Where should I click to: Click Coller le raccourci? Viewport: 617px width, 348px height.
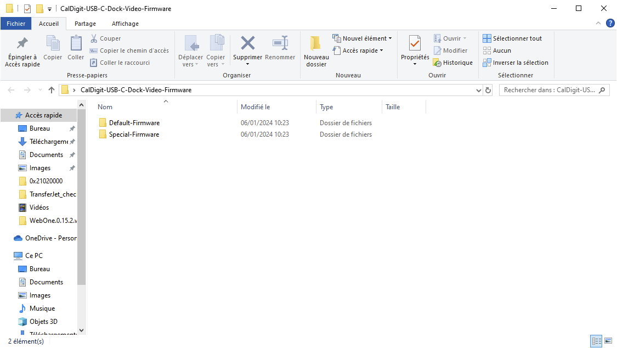click(120, 63)
